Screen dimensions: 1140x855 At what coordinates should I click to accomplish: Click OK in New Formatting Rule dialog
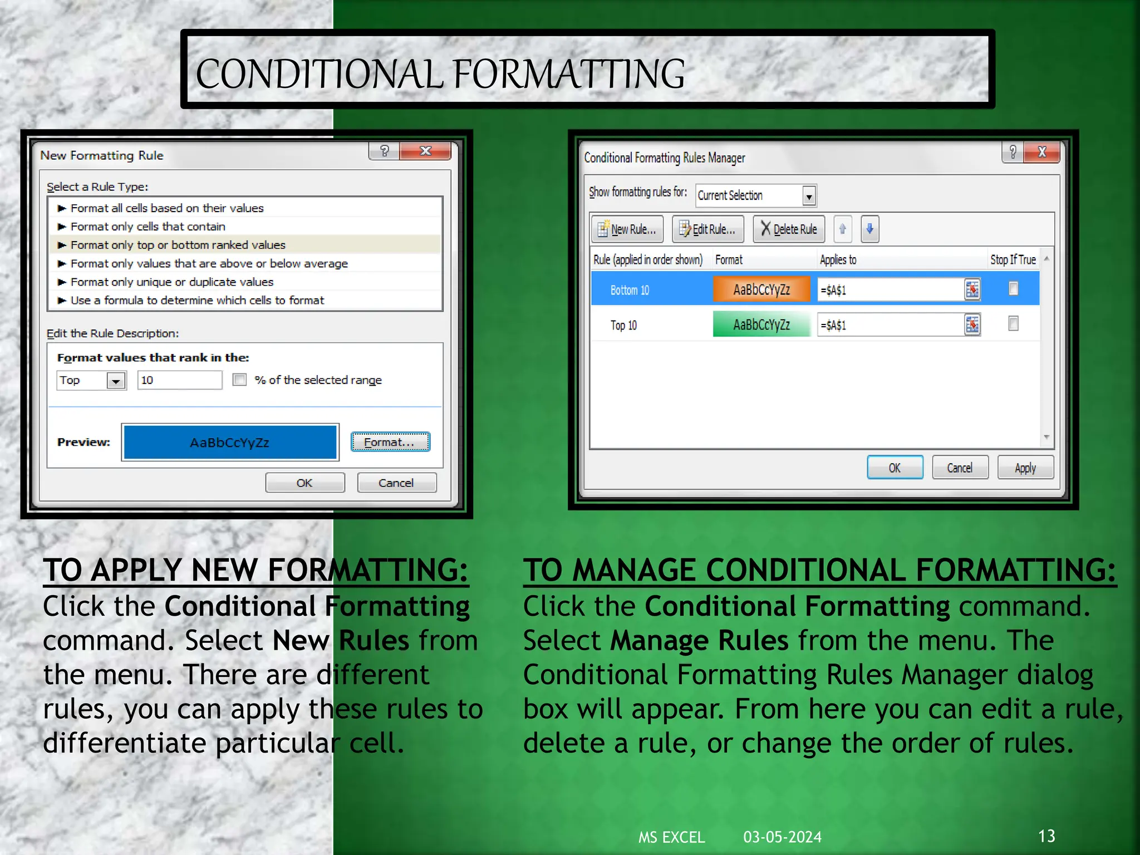click(304, 483)
